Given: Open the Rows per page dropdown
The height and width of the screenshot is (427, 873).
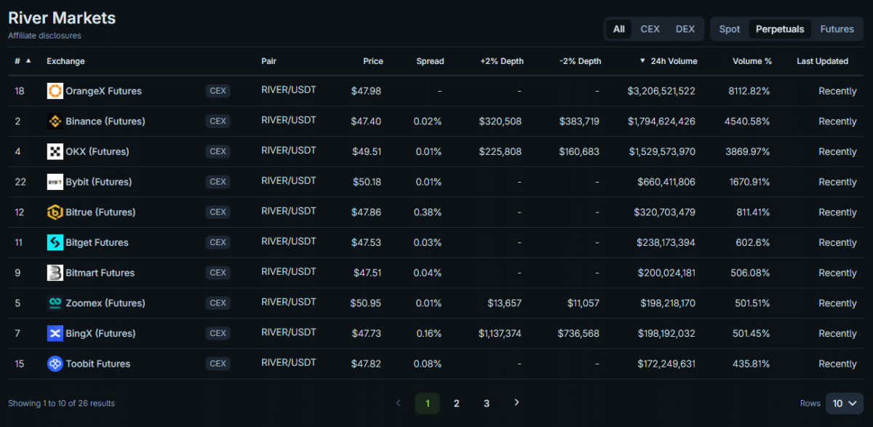Looking at the screenshot, I should click(844, 403).
